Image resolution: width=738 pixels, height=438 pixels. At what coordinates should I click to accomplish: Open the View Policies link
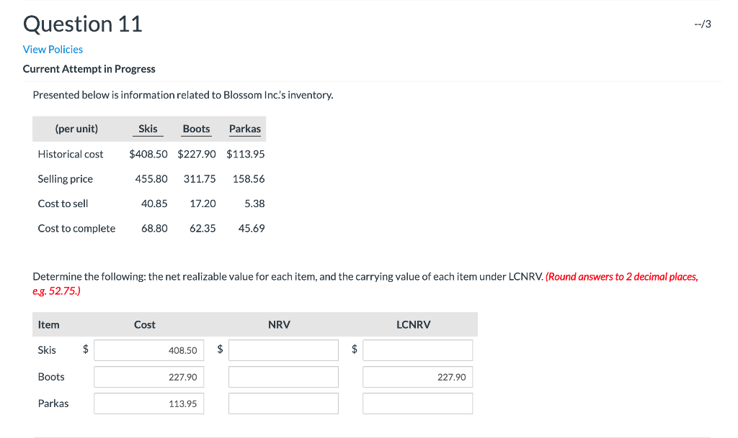coord(53,49)
